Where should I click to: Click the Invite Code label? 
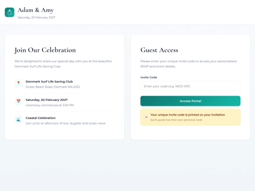(x=149, y=77)
